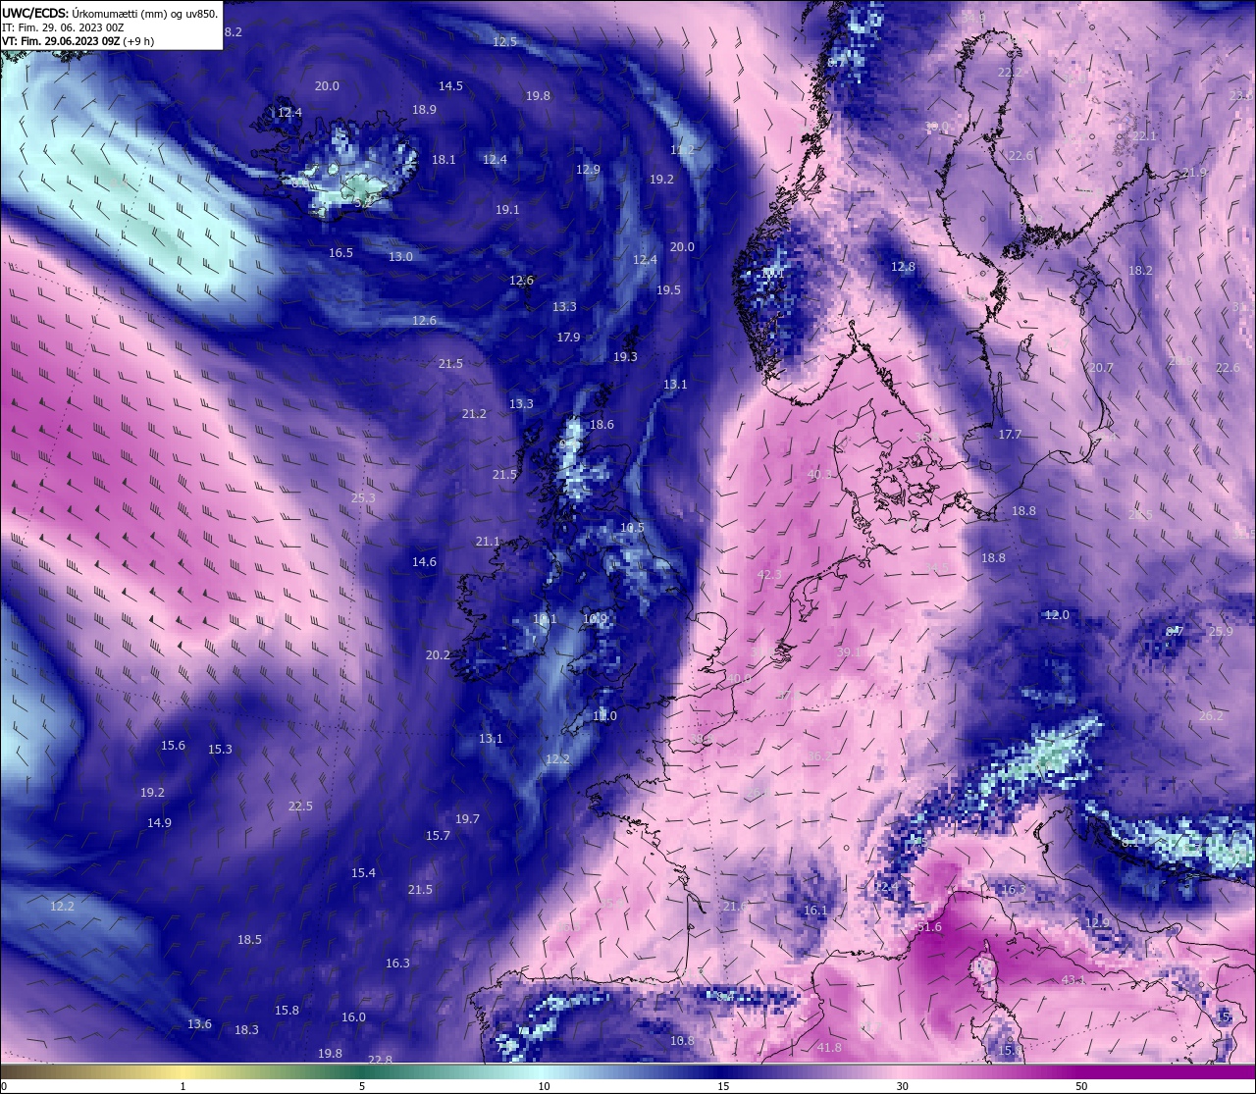The image size is (1256, 1094).
Task: Click the 0 tick on the color scale
Action: point(4,1086)
